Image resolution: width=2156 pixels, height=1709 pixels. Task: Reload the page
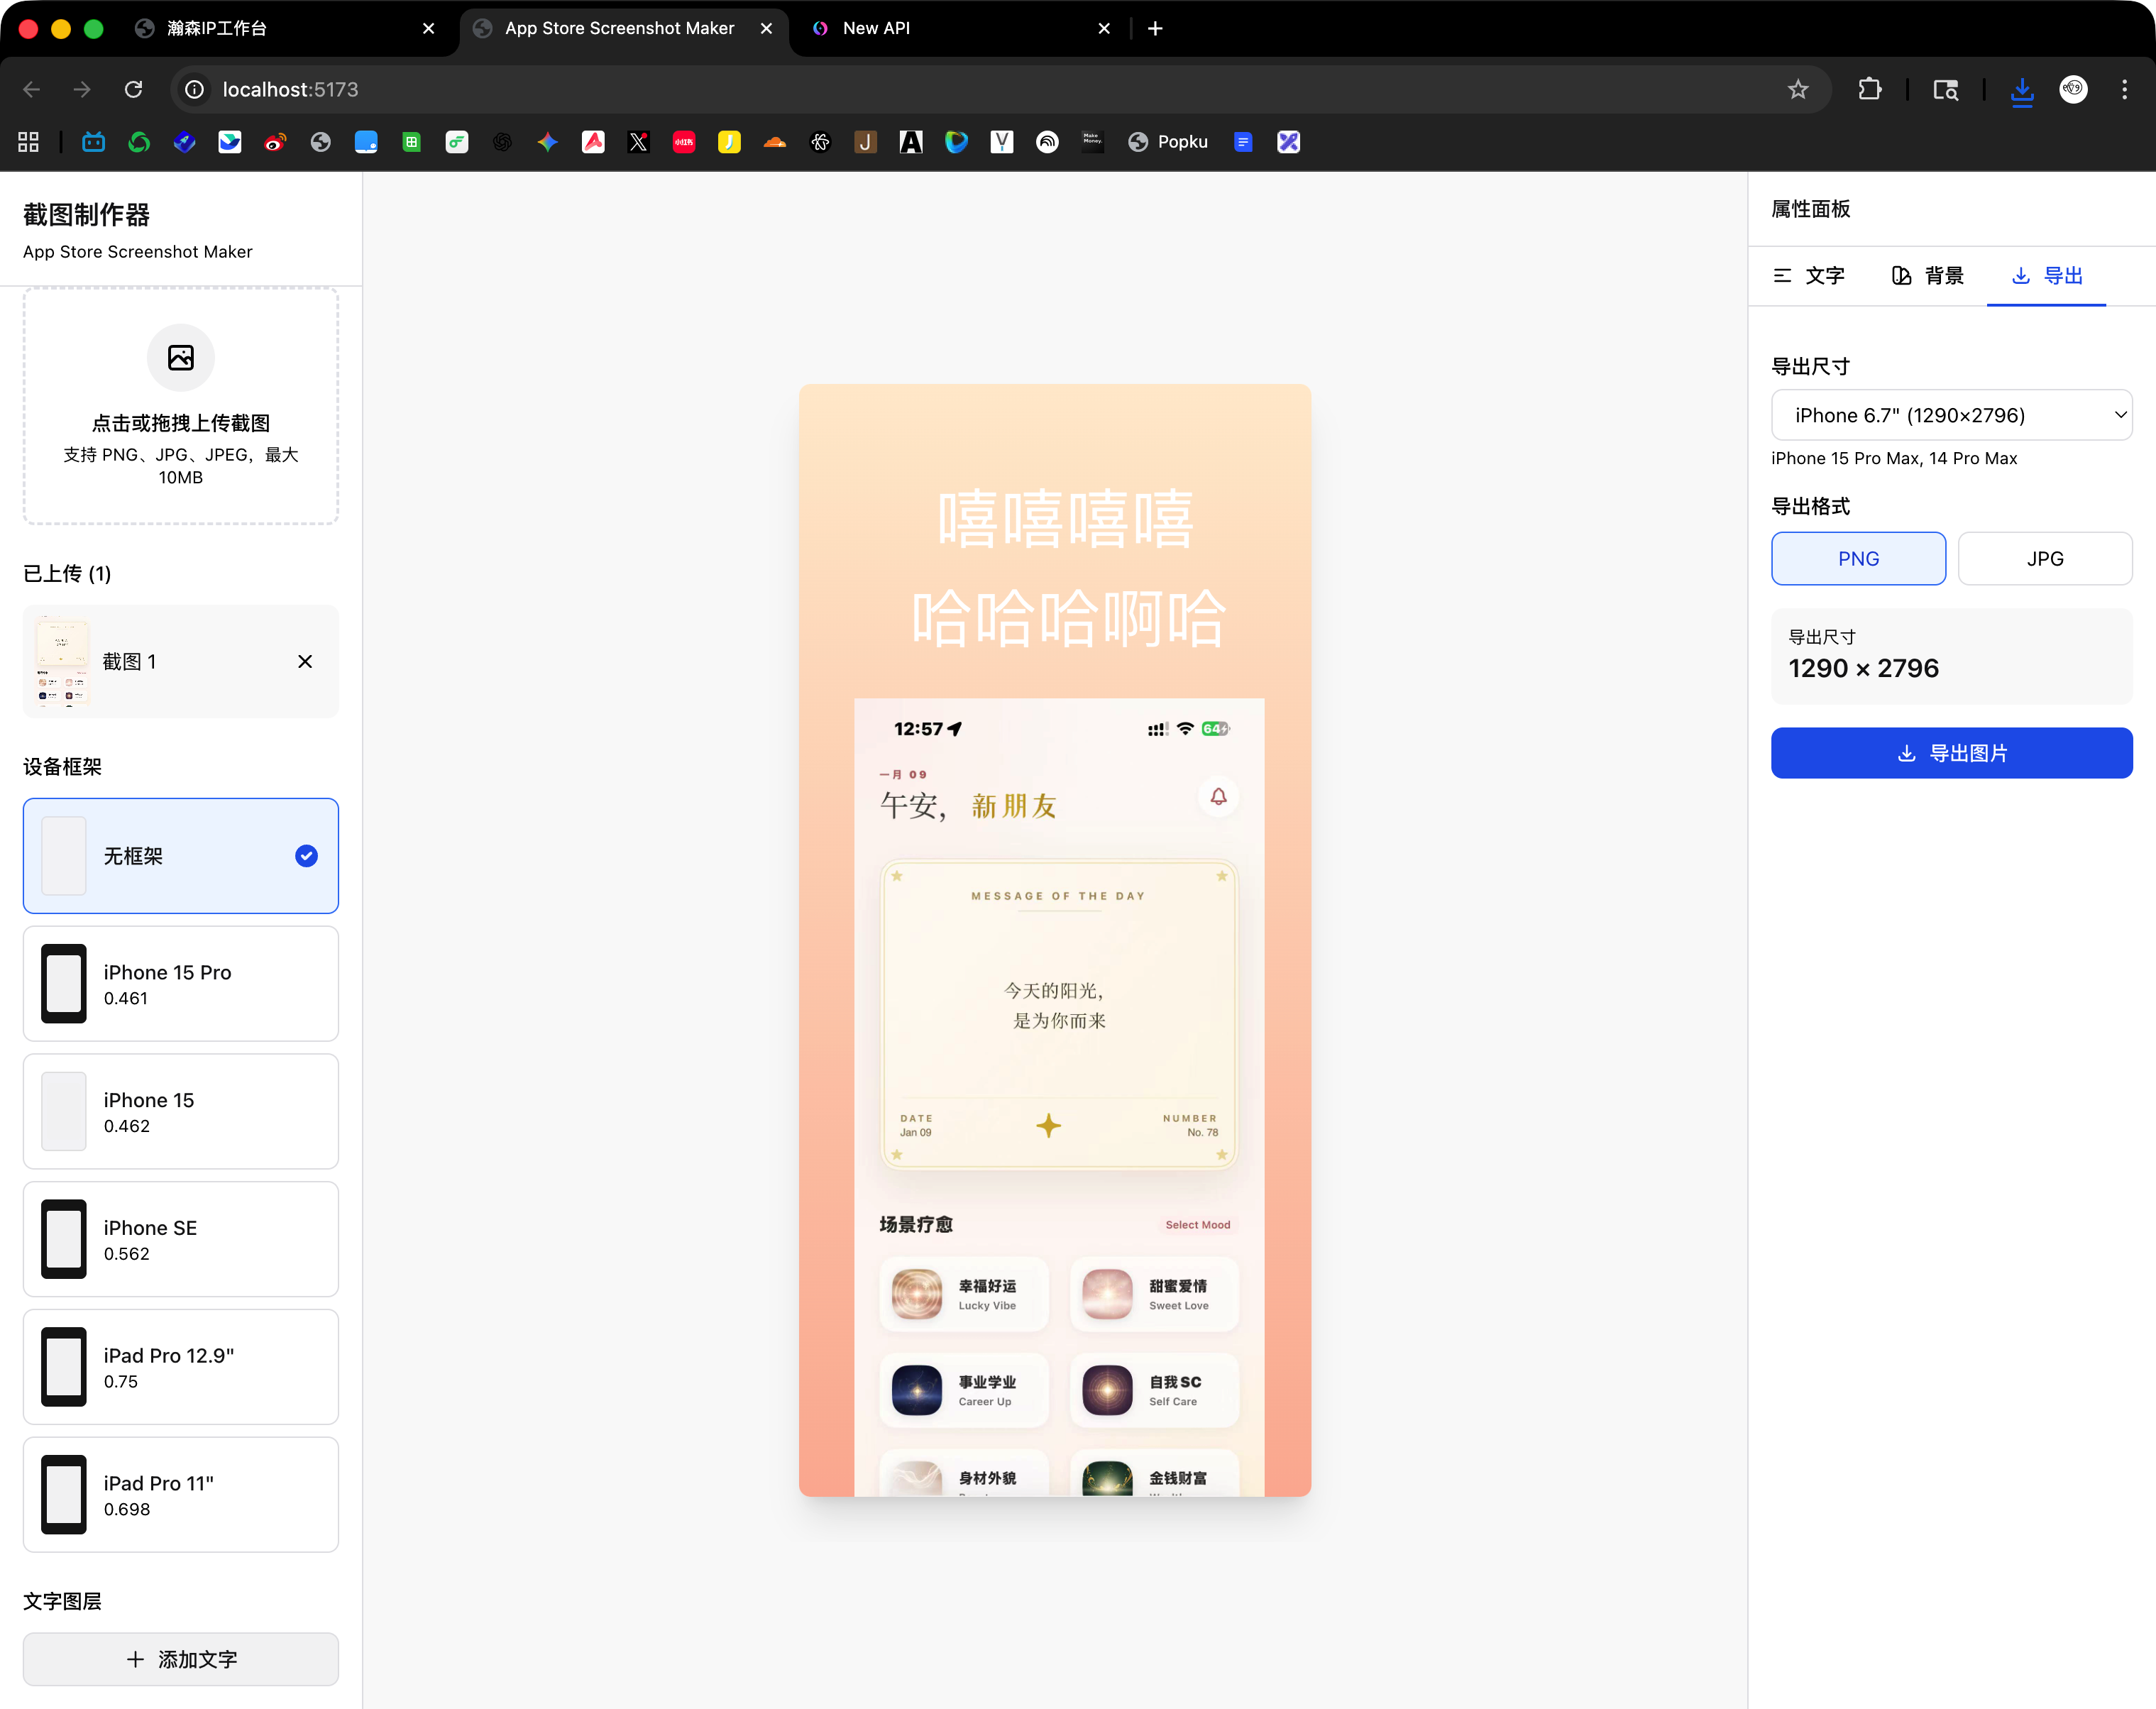[133, 89]
